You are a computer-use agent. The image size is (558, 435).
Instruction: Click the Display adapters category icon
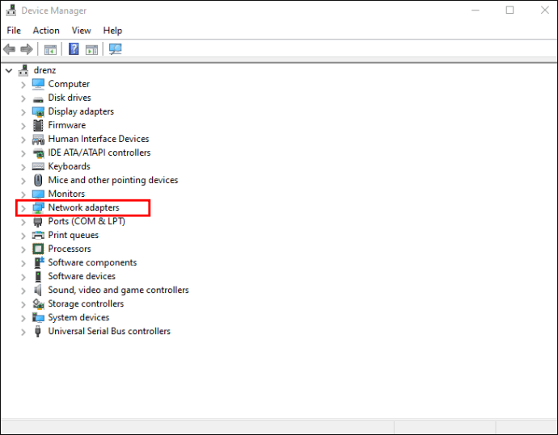coord(38,112)
